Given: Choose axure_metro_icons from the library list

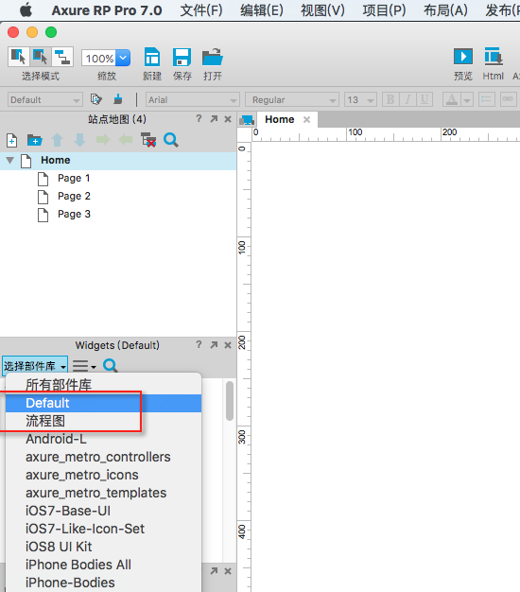Looking at the screenshot, I should point(103,475).
